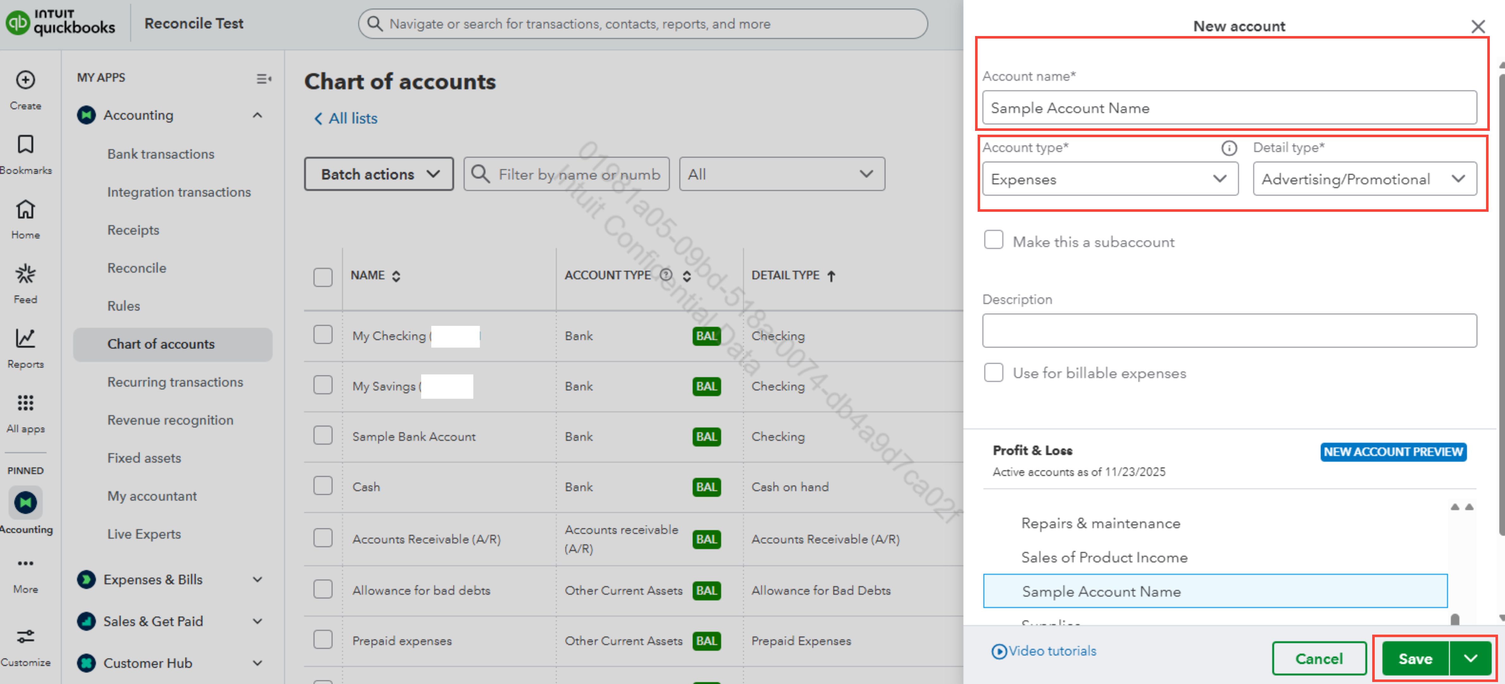The image size is (1505, 684).
Task: Go to the Home icon
Action: [x=25, y=209]
